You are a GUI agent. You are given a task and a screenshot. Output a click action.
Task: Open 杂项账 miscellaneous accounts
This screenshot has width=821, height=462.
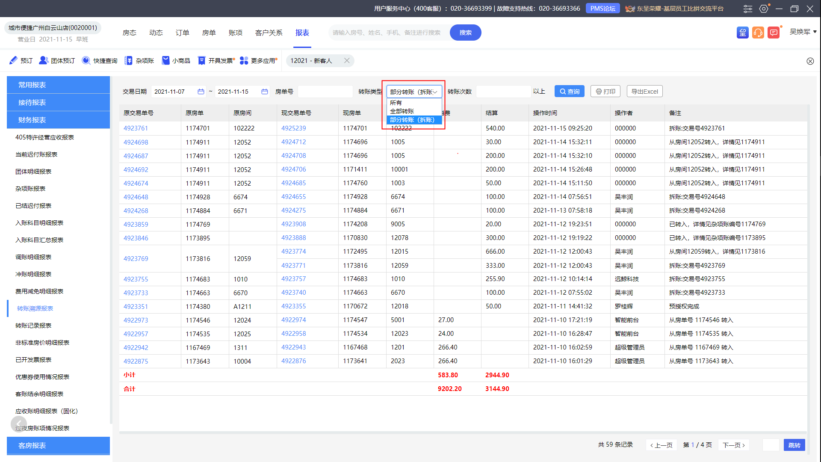pos(139,61)
